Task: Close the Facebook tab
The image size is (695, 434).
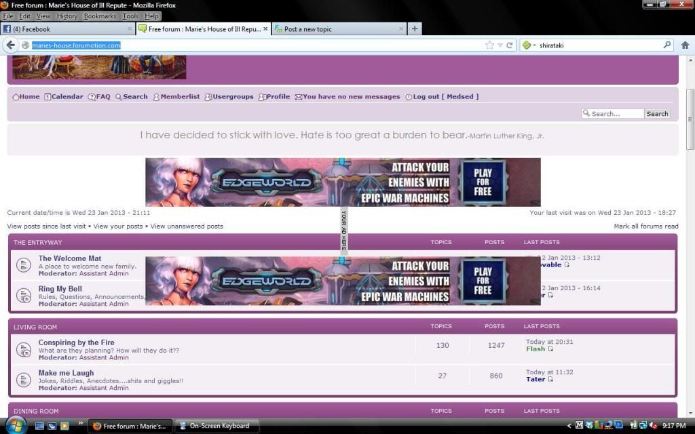Action: [x=130, y=28]
